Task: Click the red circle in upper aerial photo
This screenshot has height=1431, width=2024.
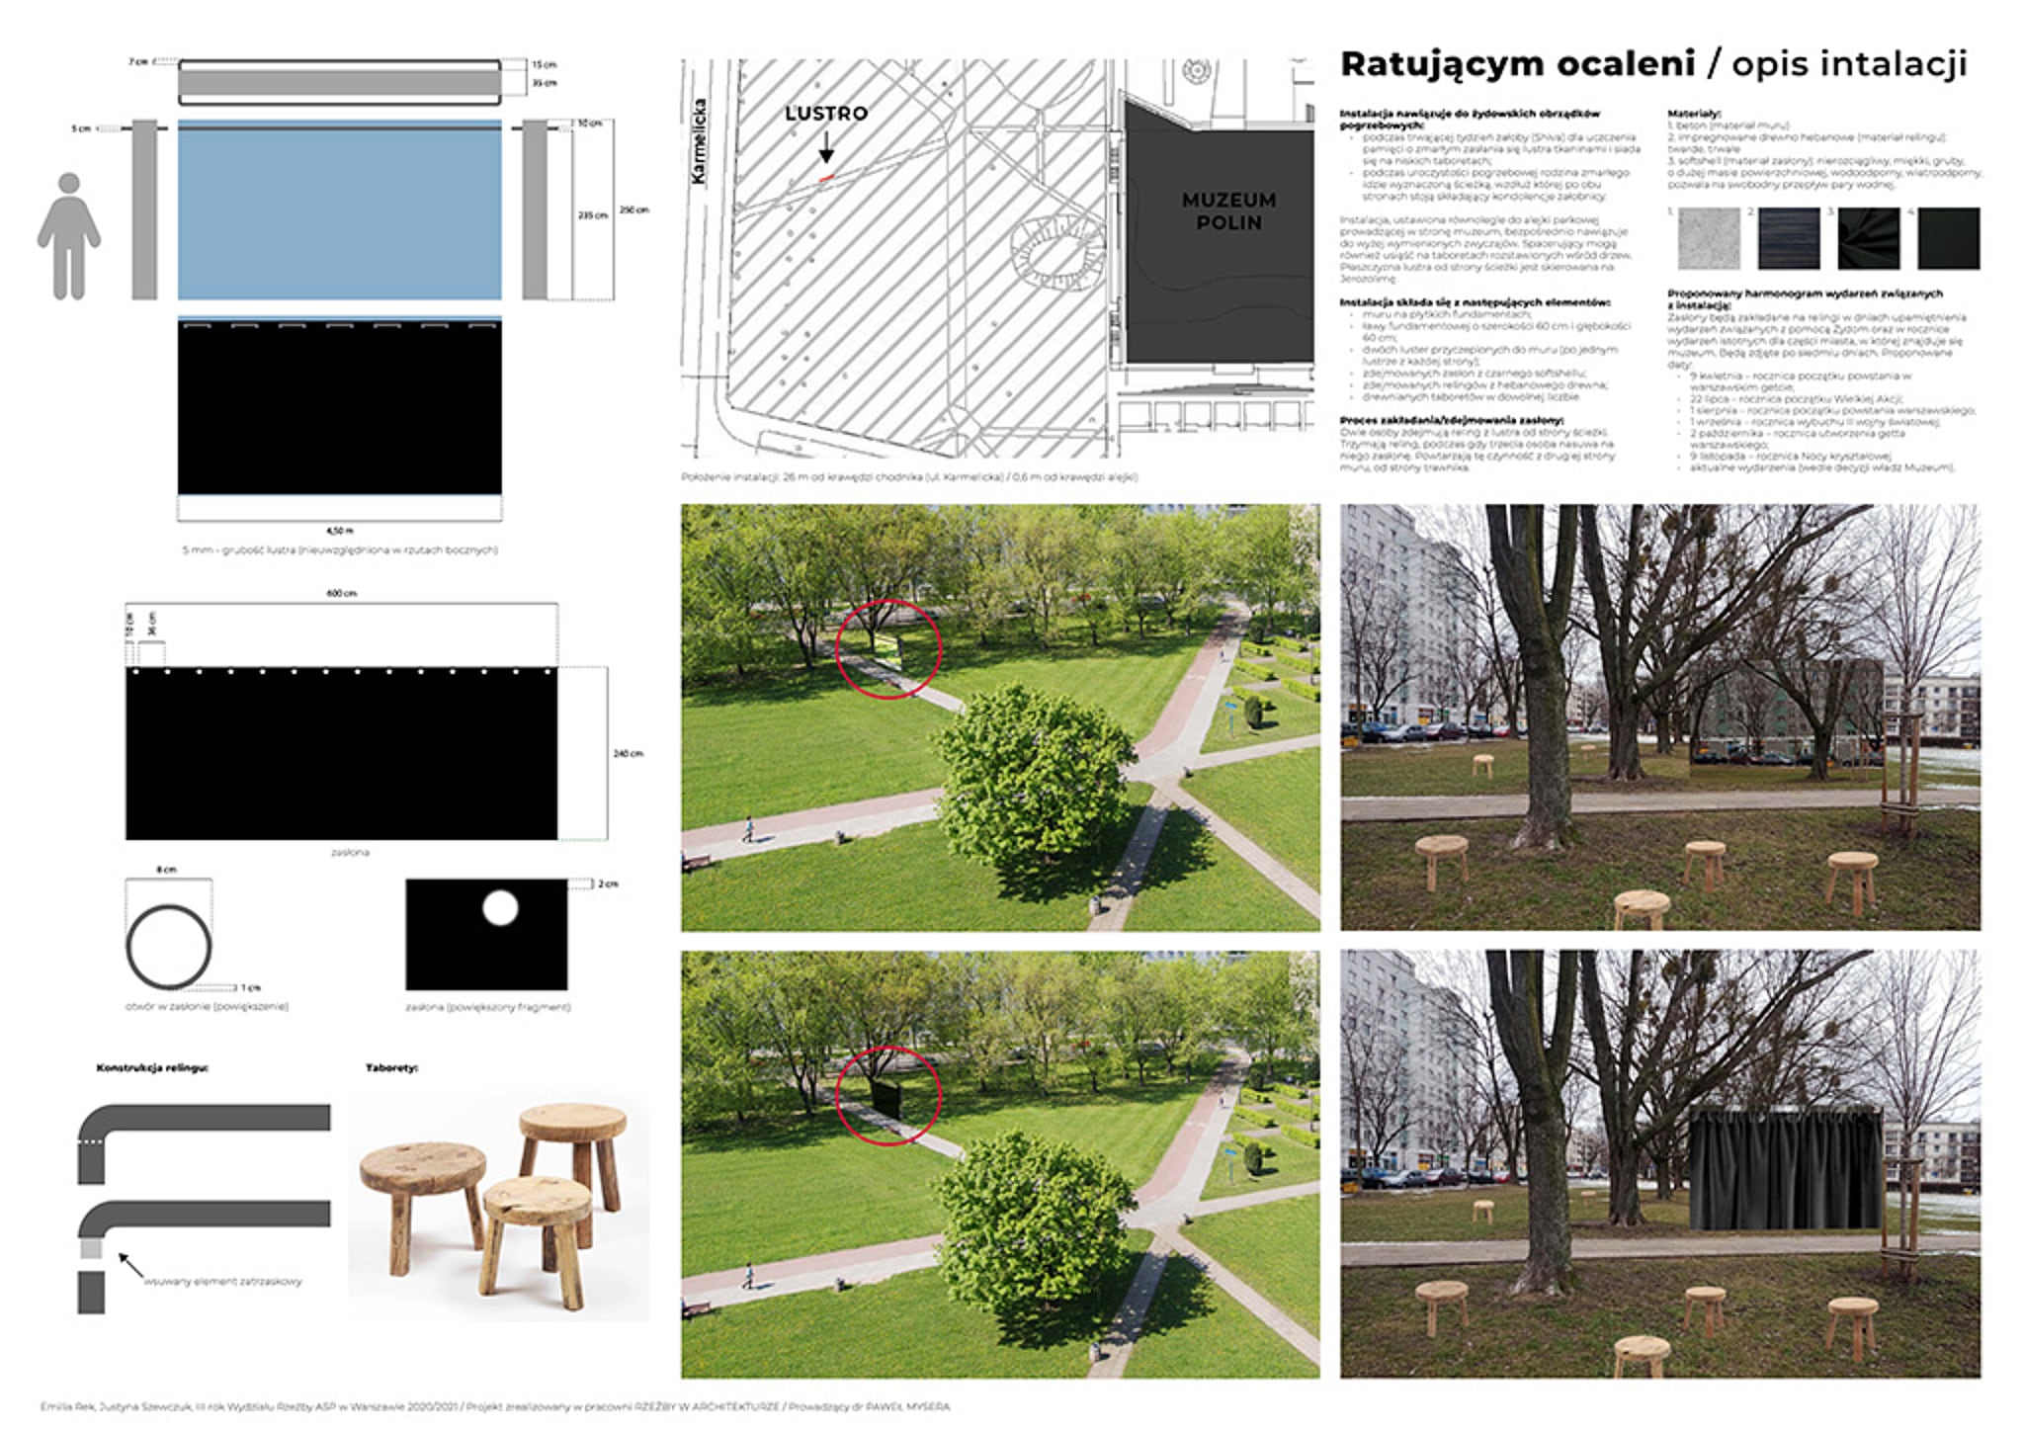Action: pyautogui.click(x=888, y=649)
